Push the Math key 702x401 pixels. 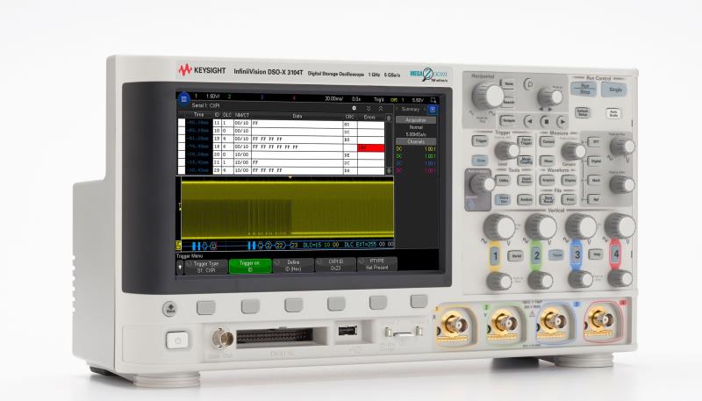[x=596, y=180]
